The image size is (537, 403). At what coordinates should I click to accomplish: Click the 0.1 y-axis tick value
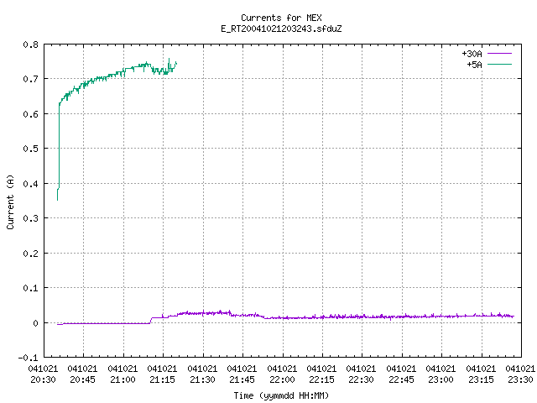(30, 288)
